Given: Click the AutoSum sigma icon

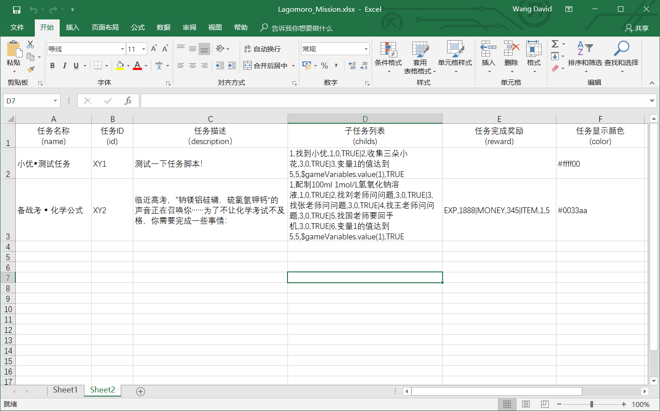Looking at the screenshot, I should pyautogui.click(x=555, y=44).
